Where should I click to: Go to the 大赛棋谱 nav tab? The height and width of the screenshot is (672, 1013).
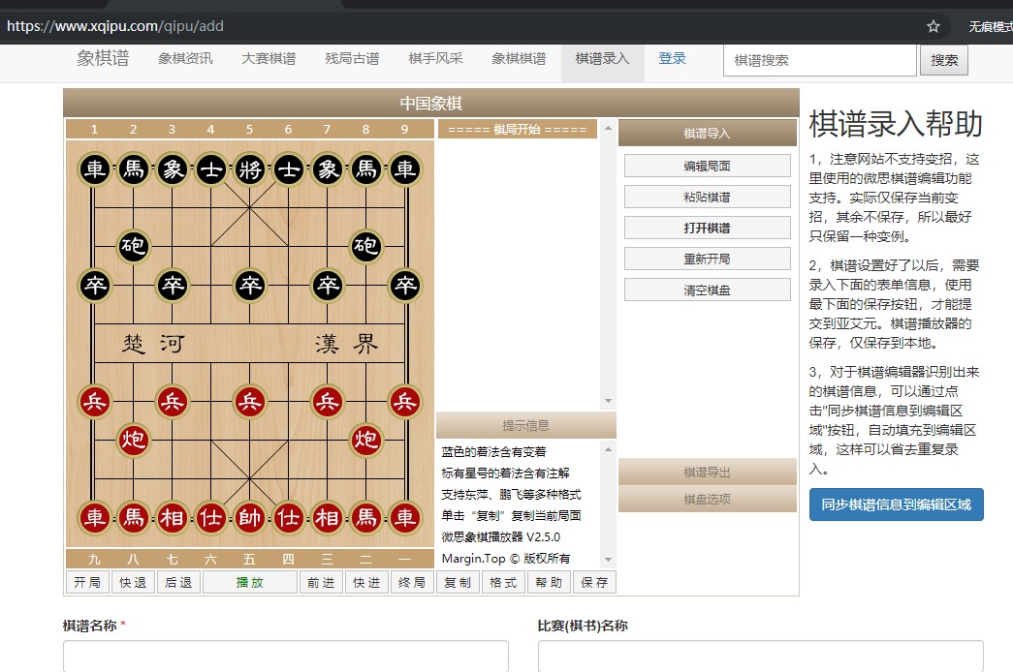click(x=269, y=58)
